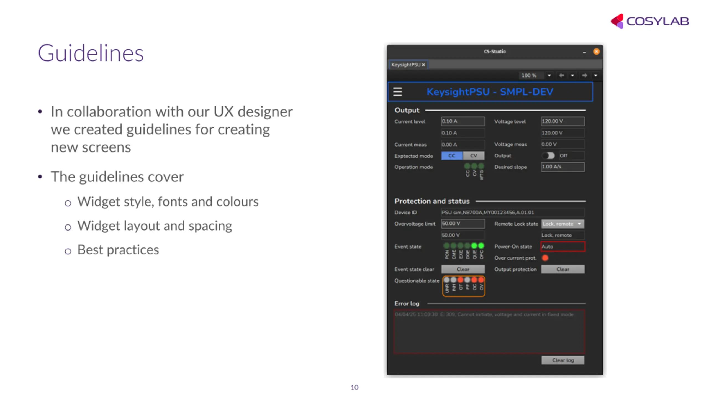Click the Current level input field
The height and width of the screenshot is (399, 709).
pos(463,121)
